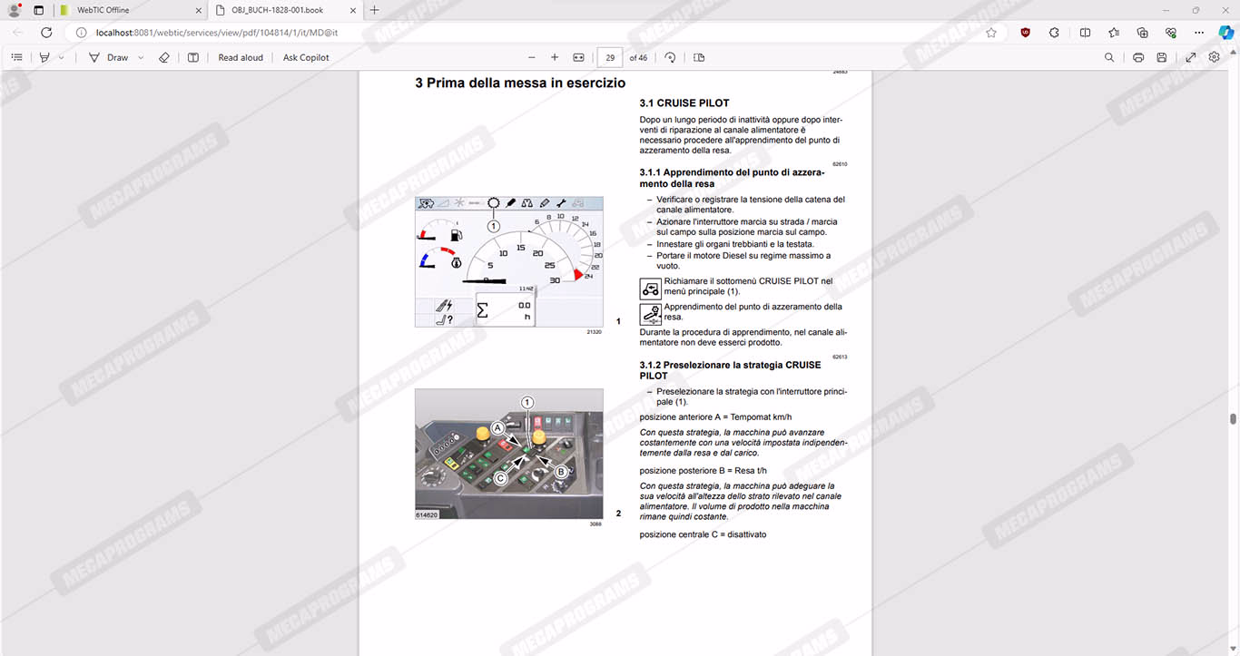Close the WebTIC Offline tab
The height and width of the screenshot is (656, 1240).
click(x=198, y=10)
